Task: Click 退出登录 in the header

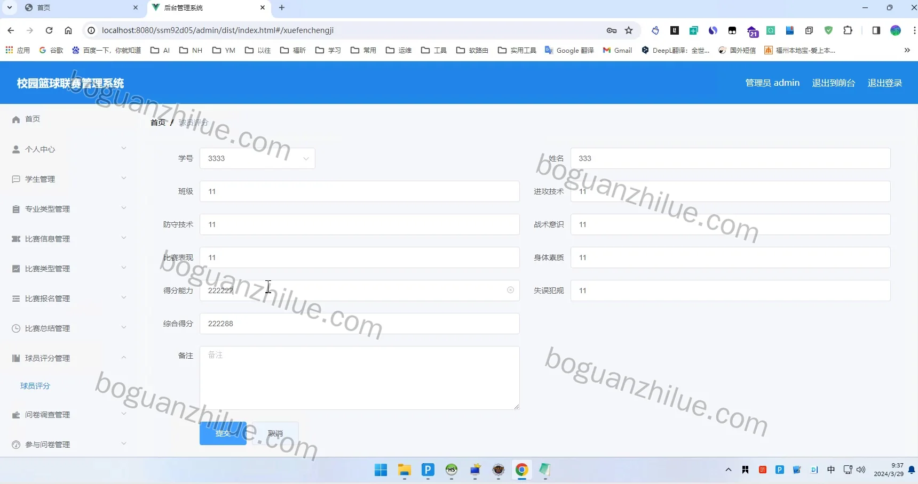Action: (x=884, y=83)
